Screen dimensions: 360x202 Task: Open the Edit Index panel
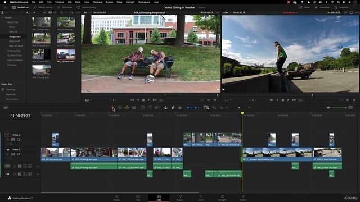[x=65, y=7]
